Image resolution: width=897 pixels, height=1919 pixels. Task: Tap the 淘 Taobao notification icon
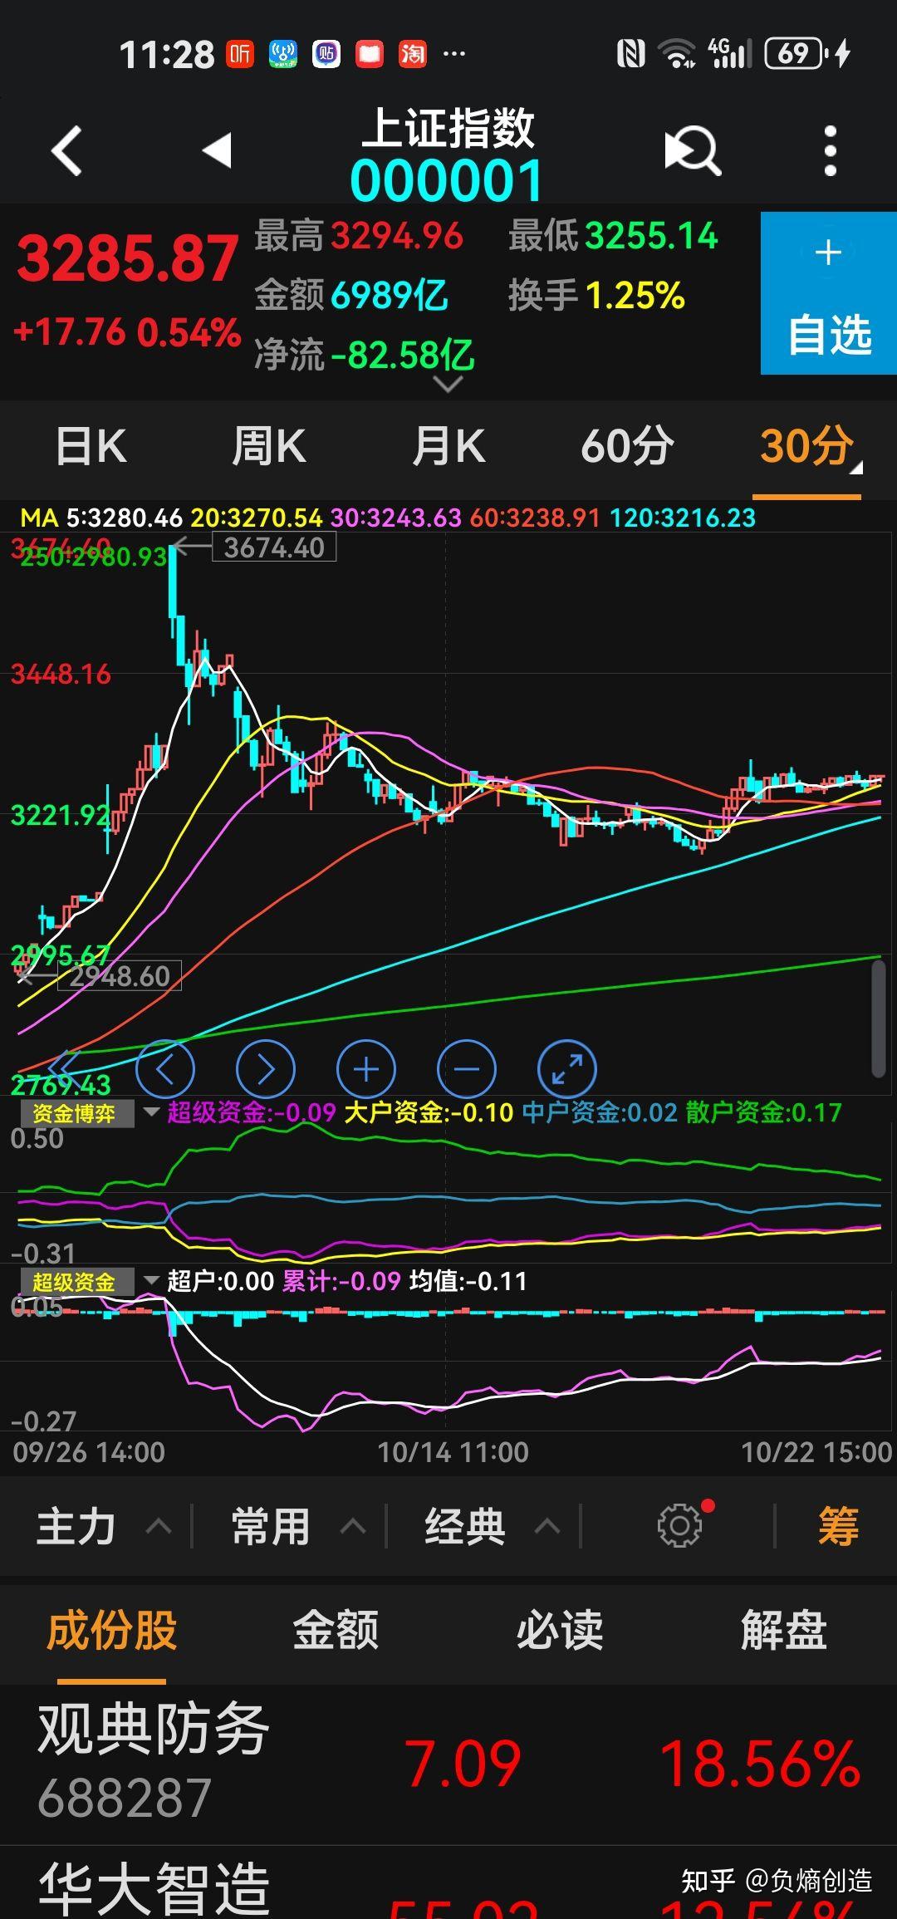tap(412, 54)
